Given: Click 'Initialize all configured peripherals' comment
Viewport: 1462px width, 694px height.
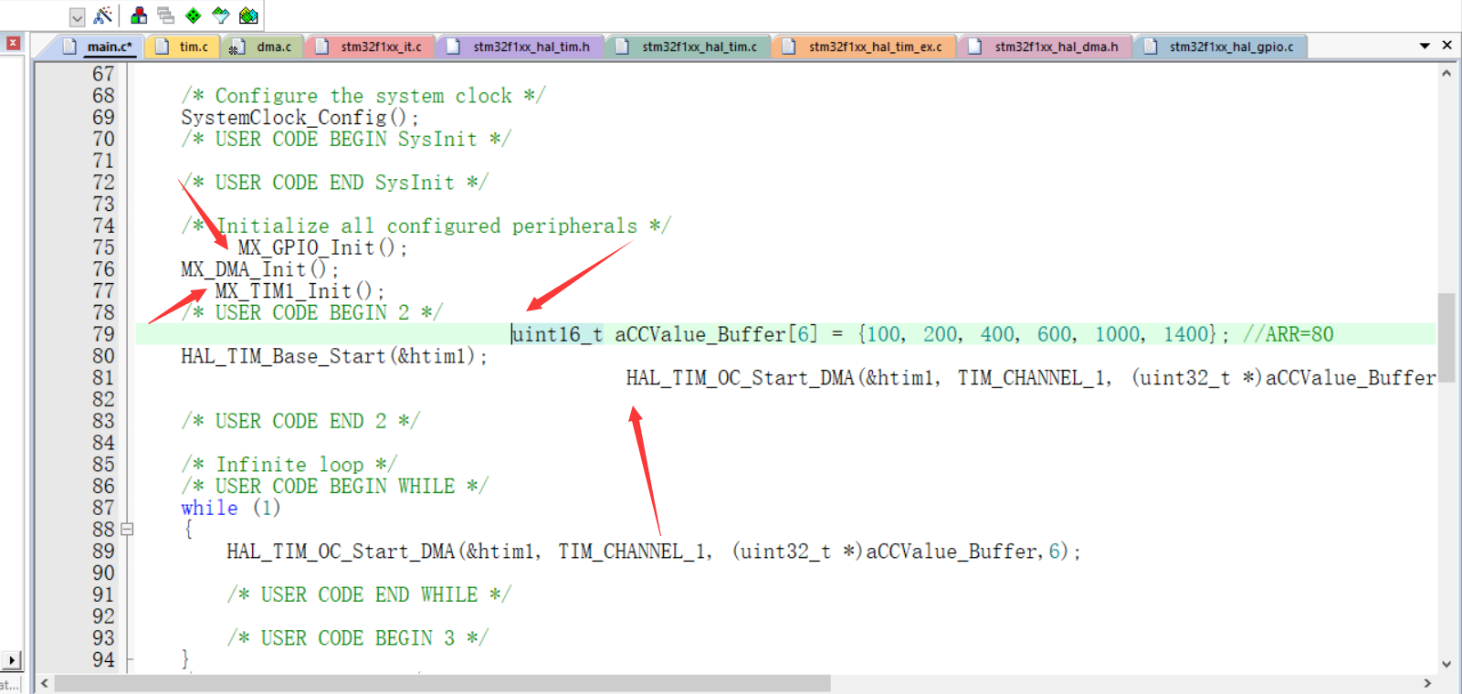Looking at the screenshot, I should point(426,226).
